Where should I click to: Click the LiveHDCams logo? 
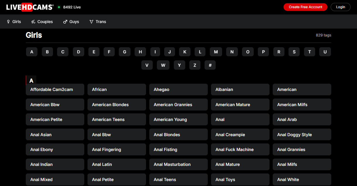click(30, 7)
